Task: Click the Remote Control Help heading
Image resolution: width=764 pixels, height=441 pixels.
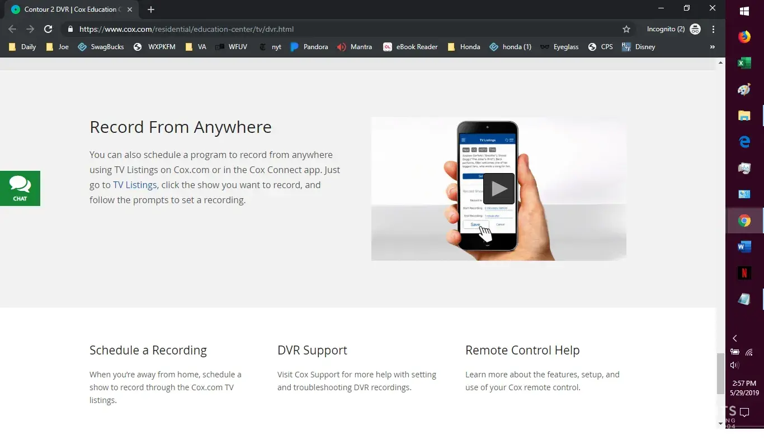Action: tap(522, 351)
